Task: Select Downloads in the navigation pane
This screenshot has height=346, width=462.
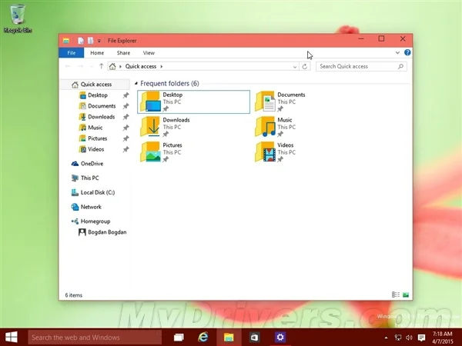Action: click(101, 117)
